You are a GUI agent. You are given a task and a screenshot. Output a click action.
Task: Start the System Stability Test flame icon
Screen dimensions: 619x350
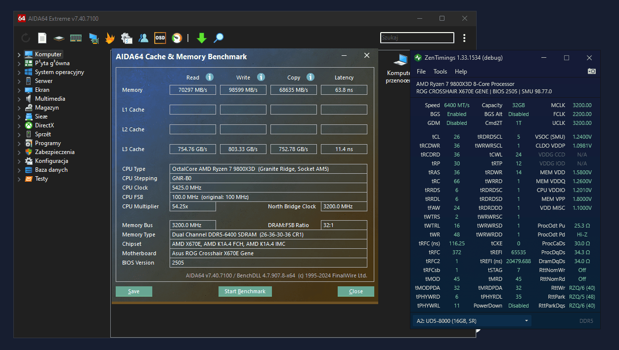coord(110,38)
